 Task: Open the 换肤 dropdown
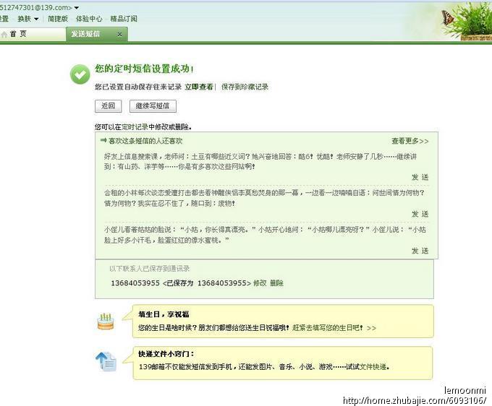[x=28, y=19]
